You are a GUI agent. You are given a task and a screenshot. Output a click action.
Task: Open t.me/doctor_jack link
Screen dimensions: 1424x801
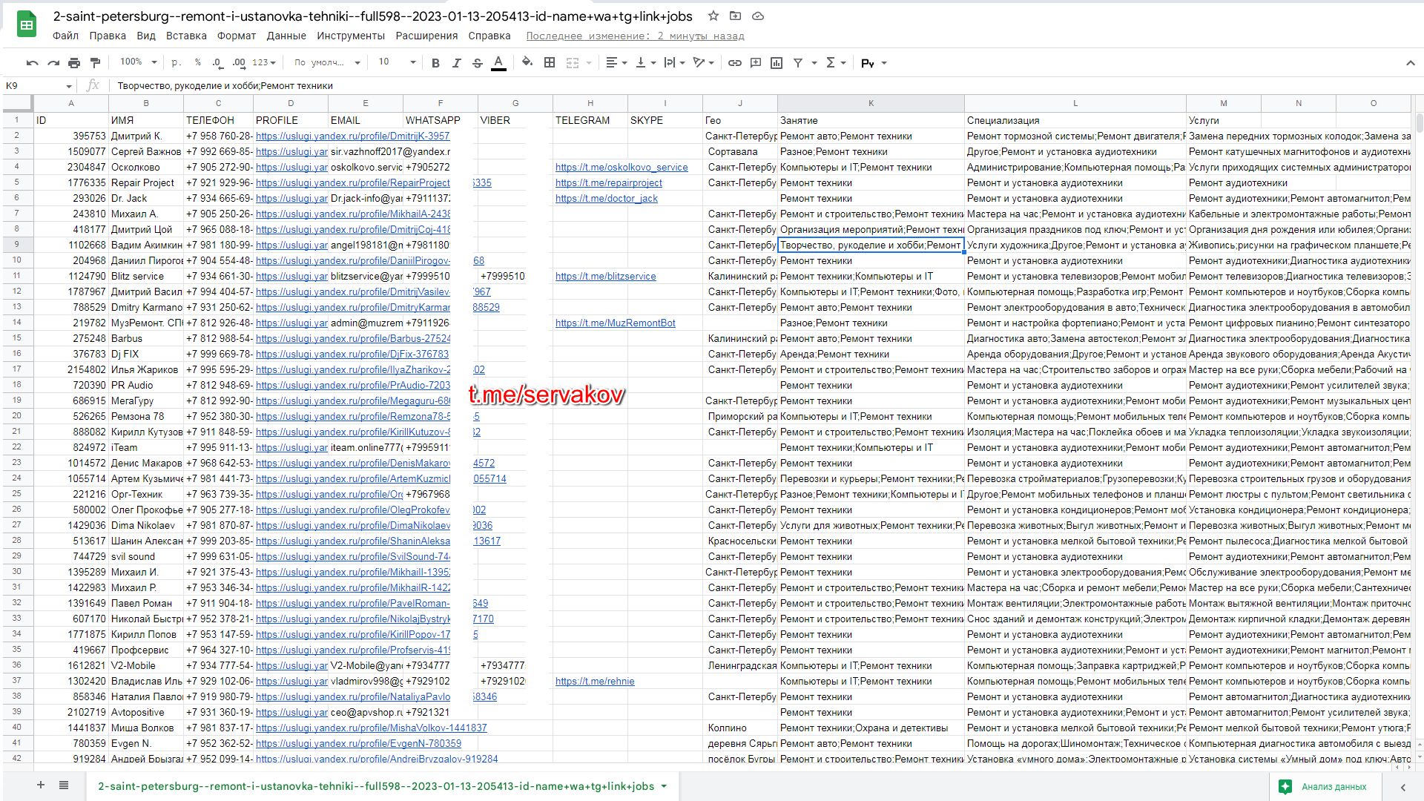[x=607, y=199]
